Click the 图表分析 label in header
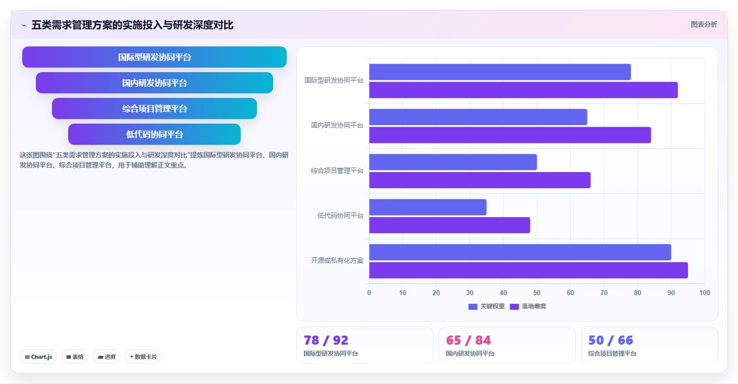This screenshot has width=738, height=384. click(704, 24)
